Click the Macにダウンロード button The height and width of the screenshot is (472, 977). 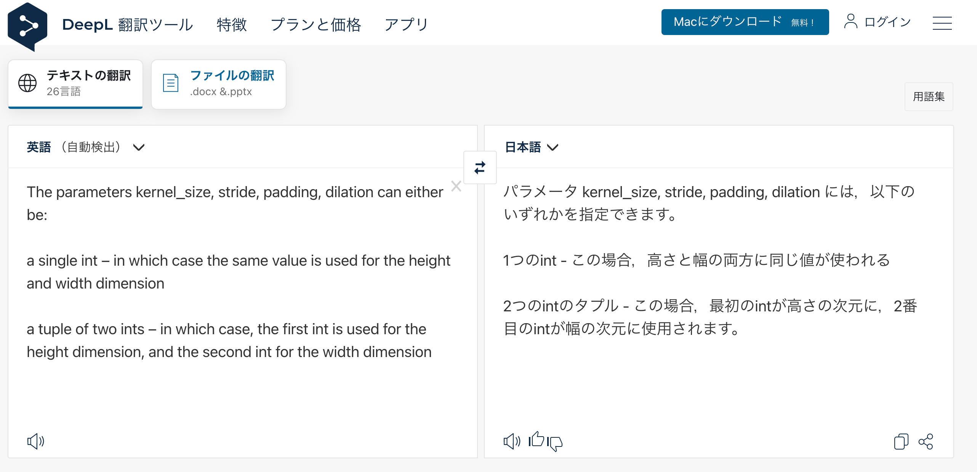(x=745, y=22)
